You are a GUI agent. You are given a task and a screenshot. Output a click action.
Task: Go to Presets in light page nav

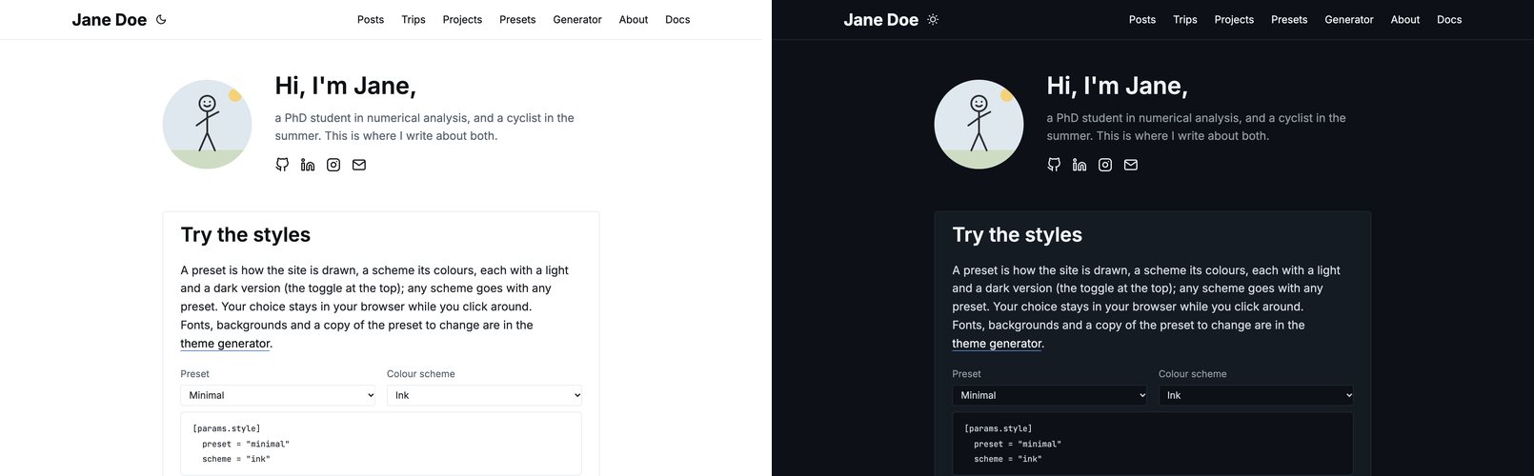point(517,19)
